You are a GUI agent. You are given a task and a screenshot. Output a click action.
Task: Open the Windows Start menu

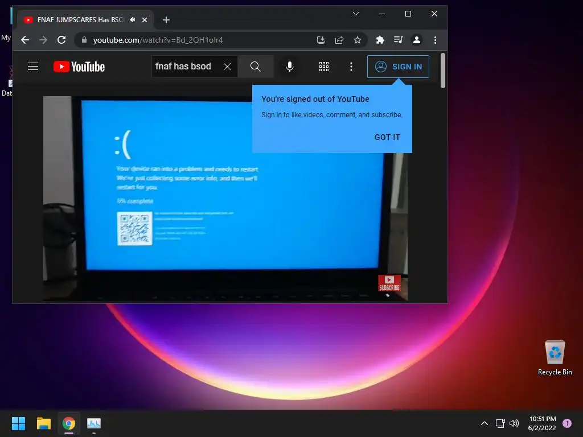18,423
